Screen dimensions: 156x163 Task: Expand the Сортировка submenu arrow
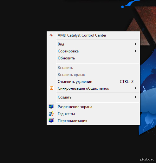(136, 51)
